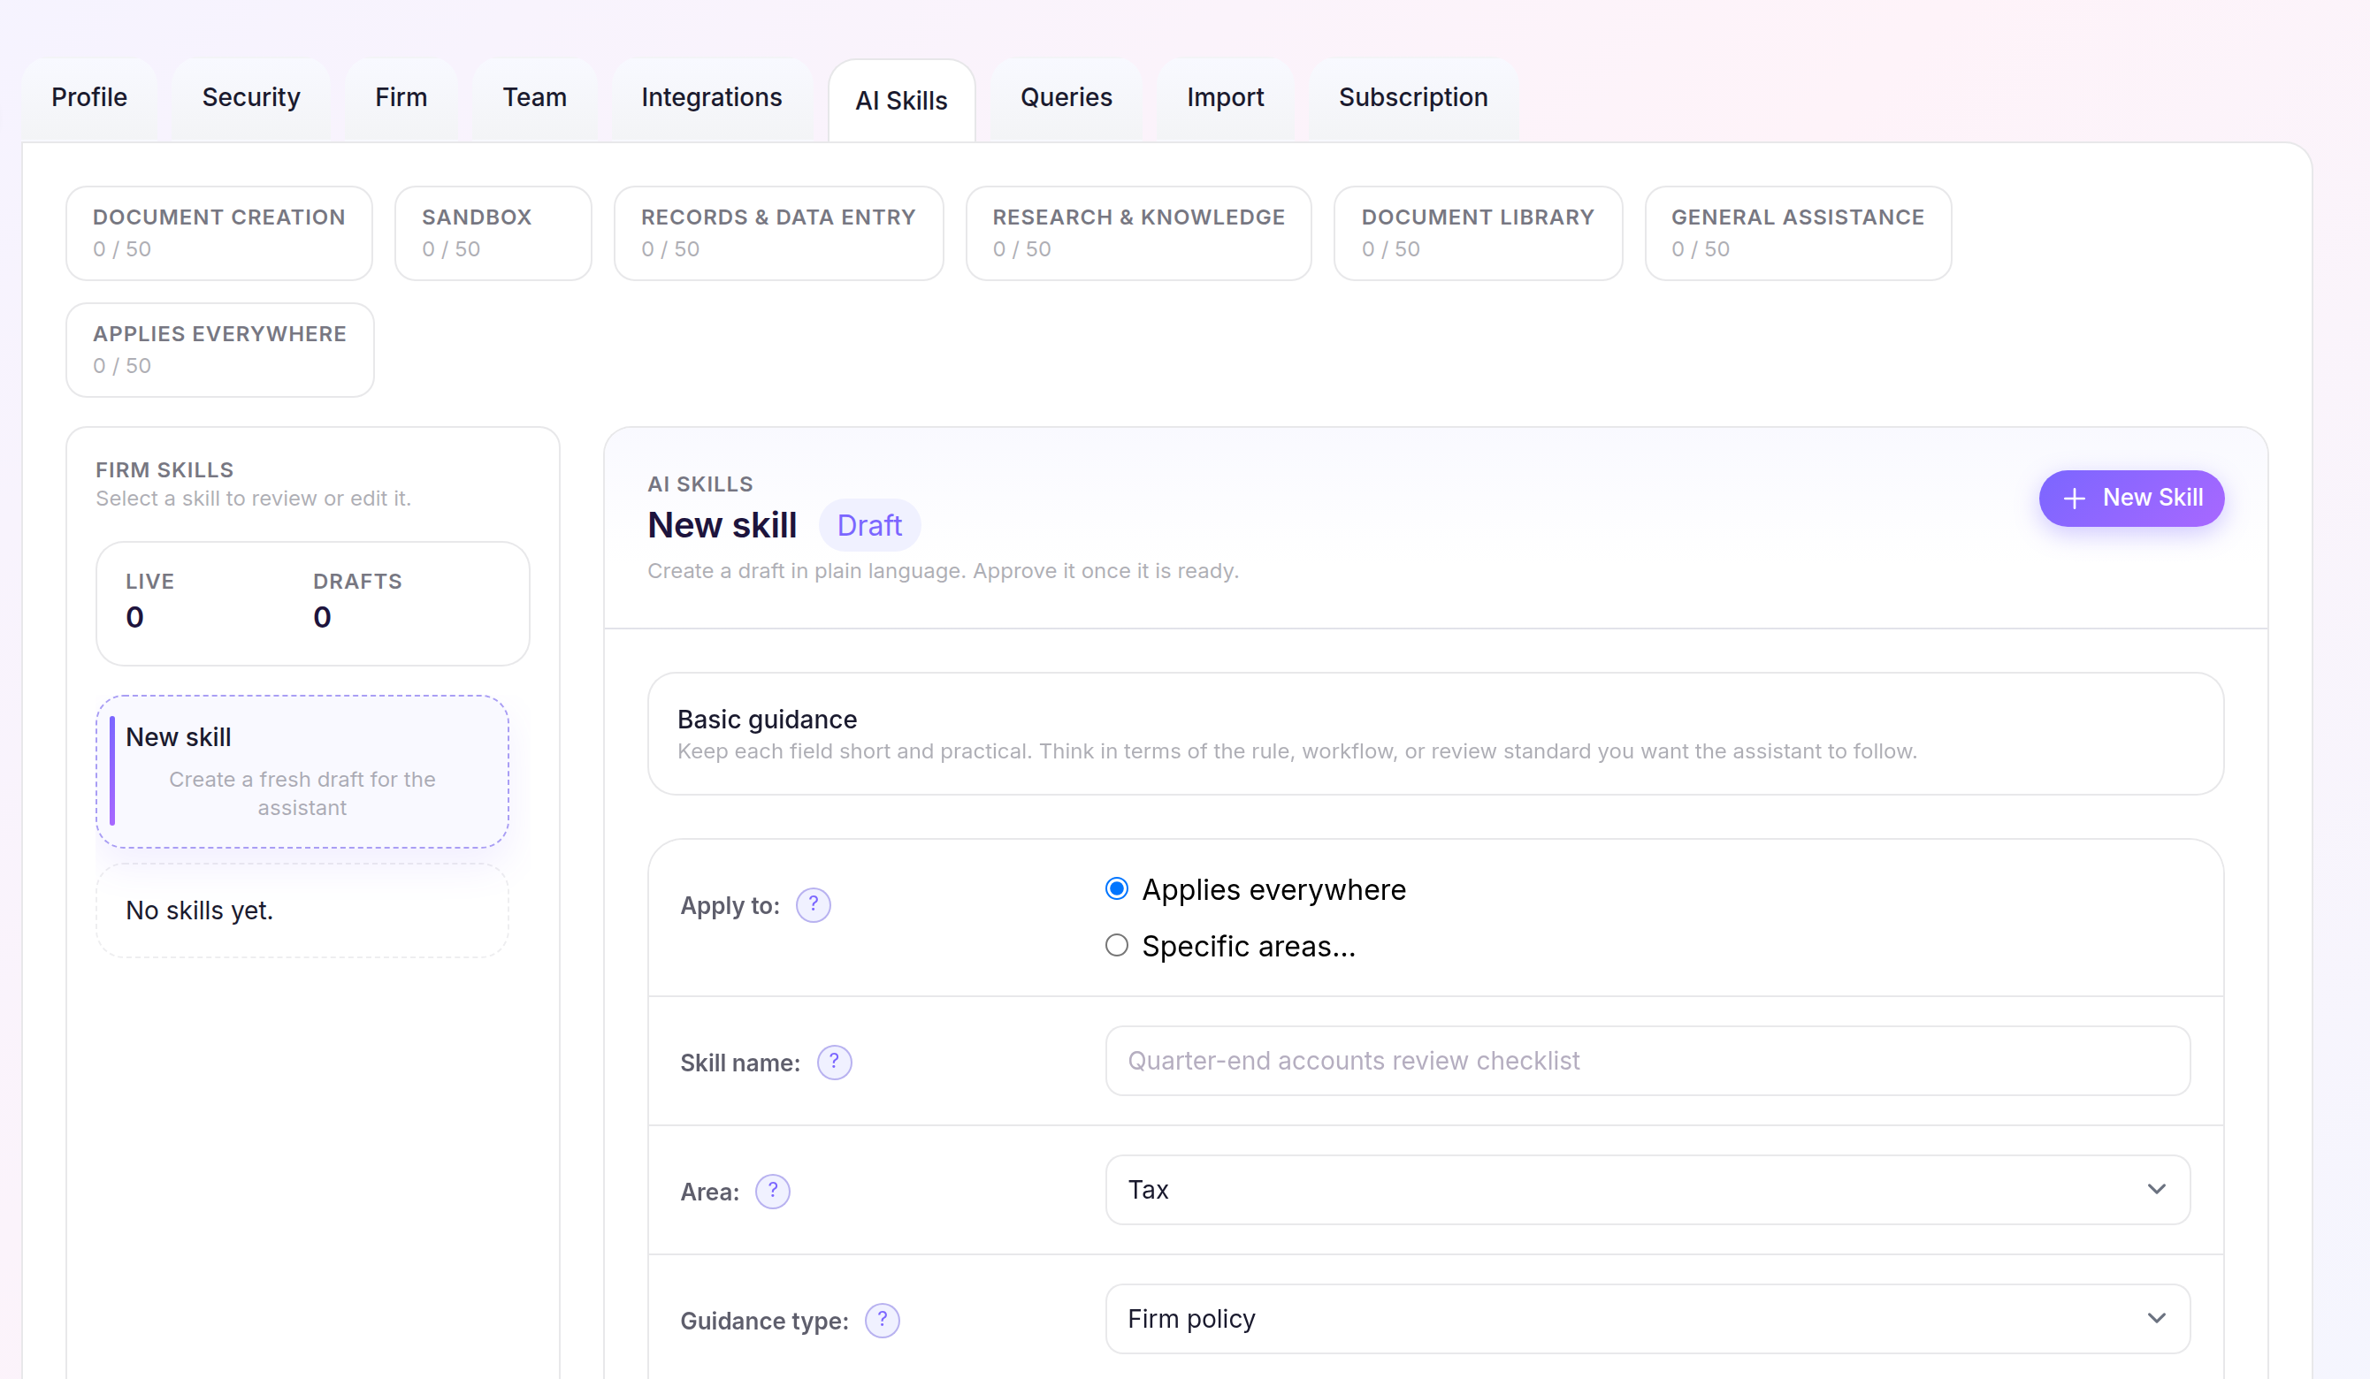Click the Draft status badge
This screenshot has height=1379, width=2370.
point(869,525)
